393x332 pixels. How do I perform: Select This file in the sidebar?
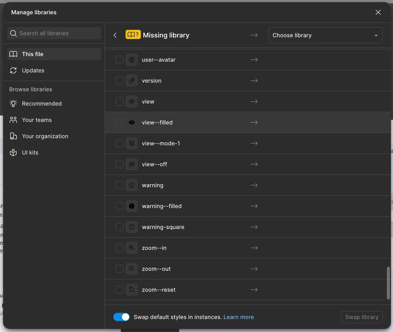[54, 54]
